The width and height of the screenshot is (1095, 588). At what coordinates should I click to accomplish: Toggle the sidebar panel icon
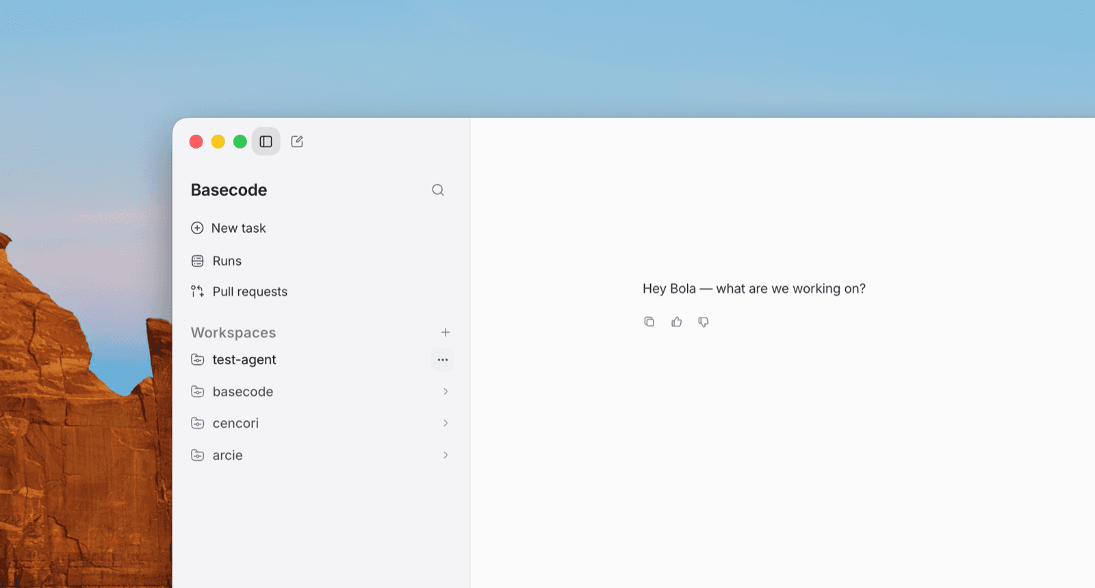266,142
